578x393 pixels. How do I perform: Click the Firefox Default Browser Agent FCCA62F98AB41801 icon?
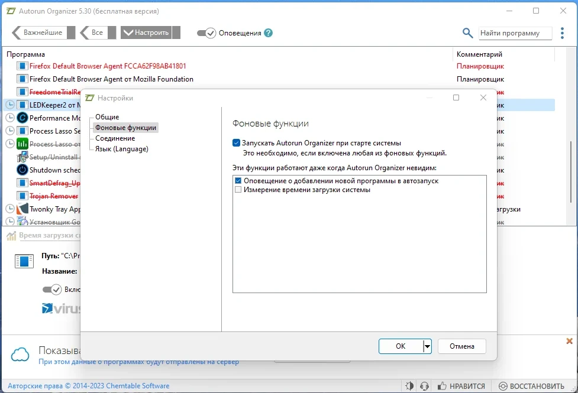coord(22,66)
